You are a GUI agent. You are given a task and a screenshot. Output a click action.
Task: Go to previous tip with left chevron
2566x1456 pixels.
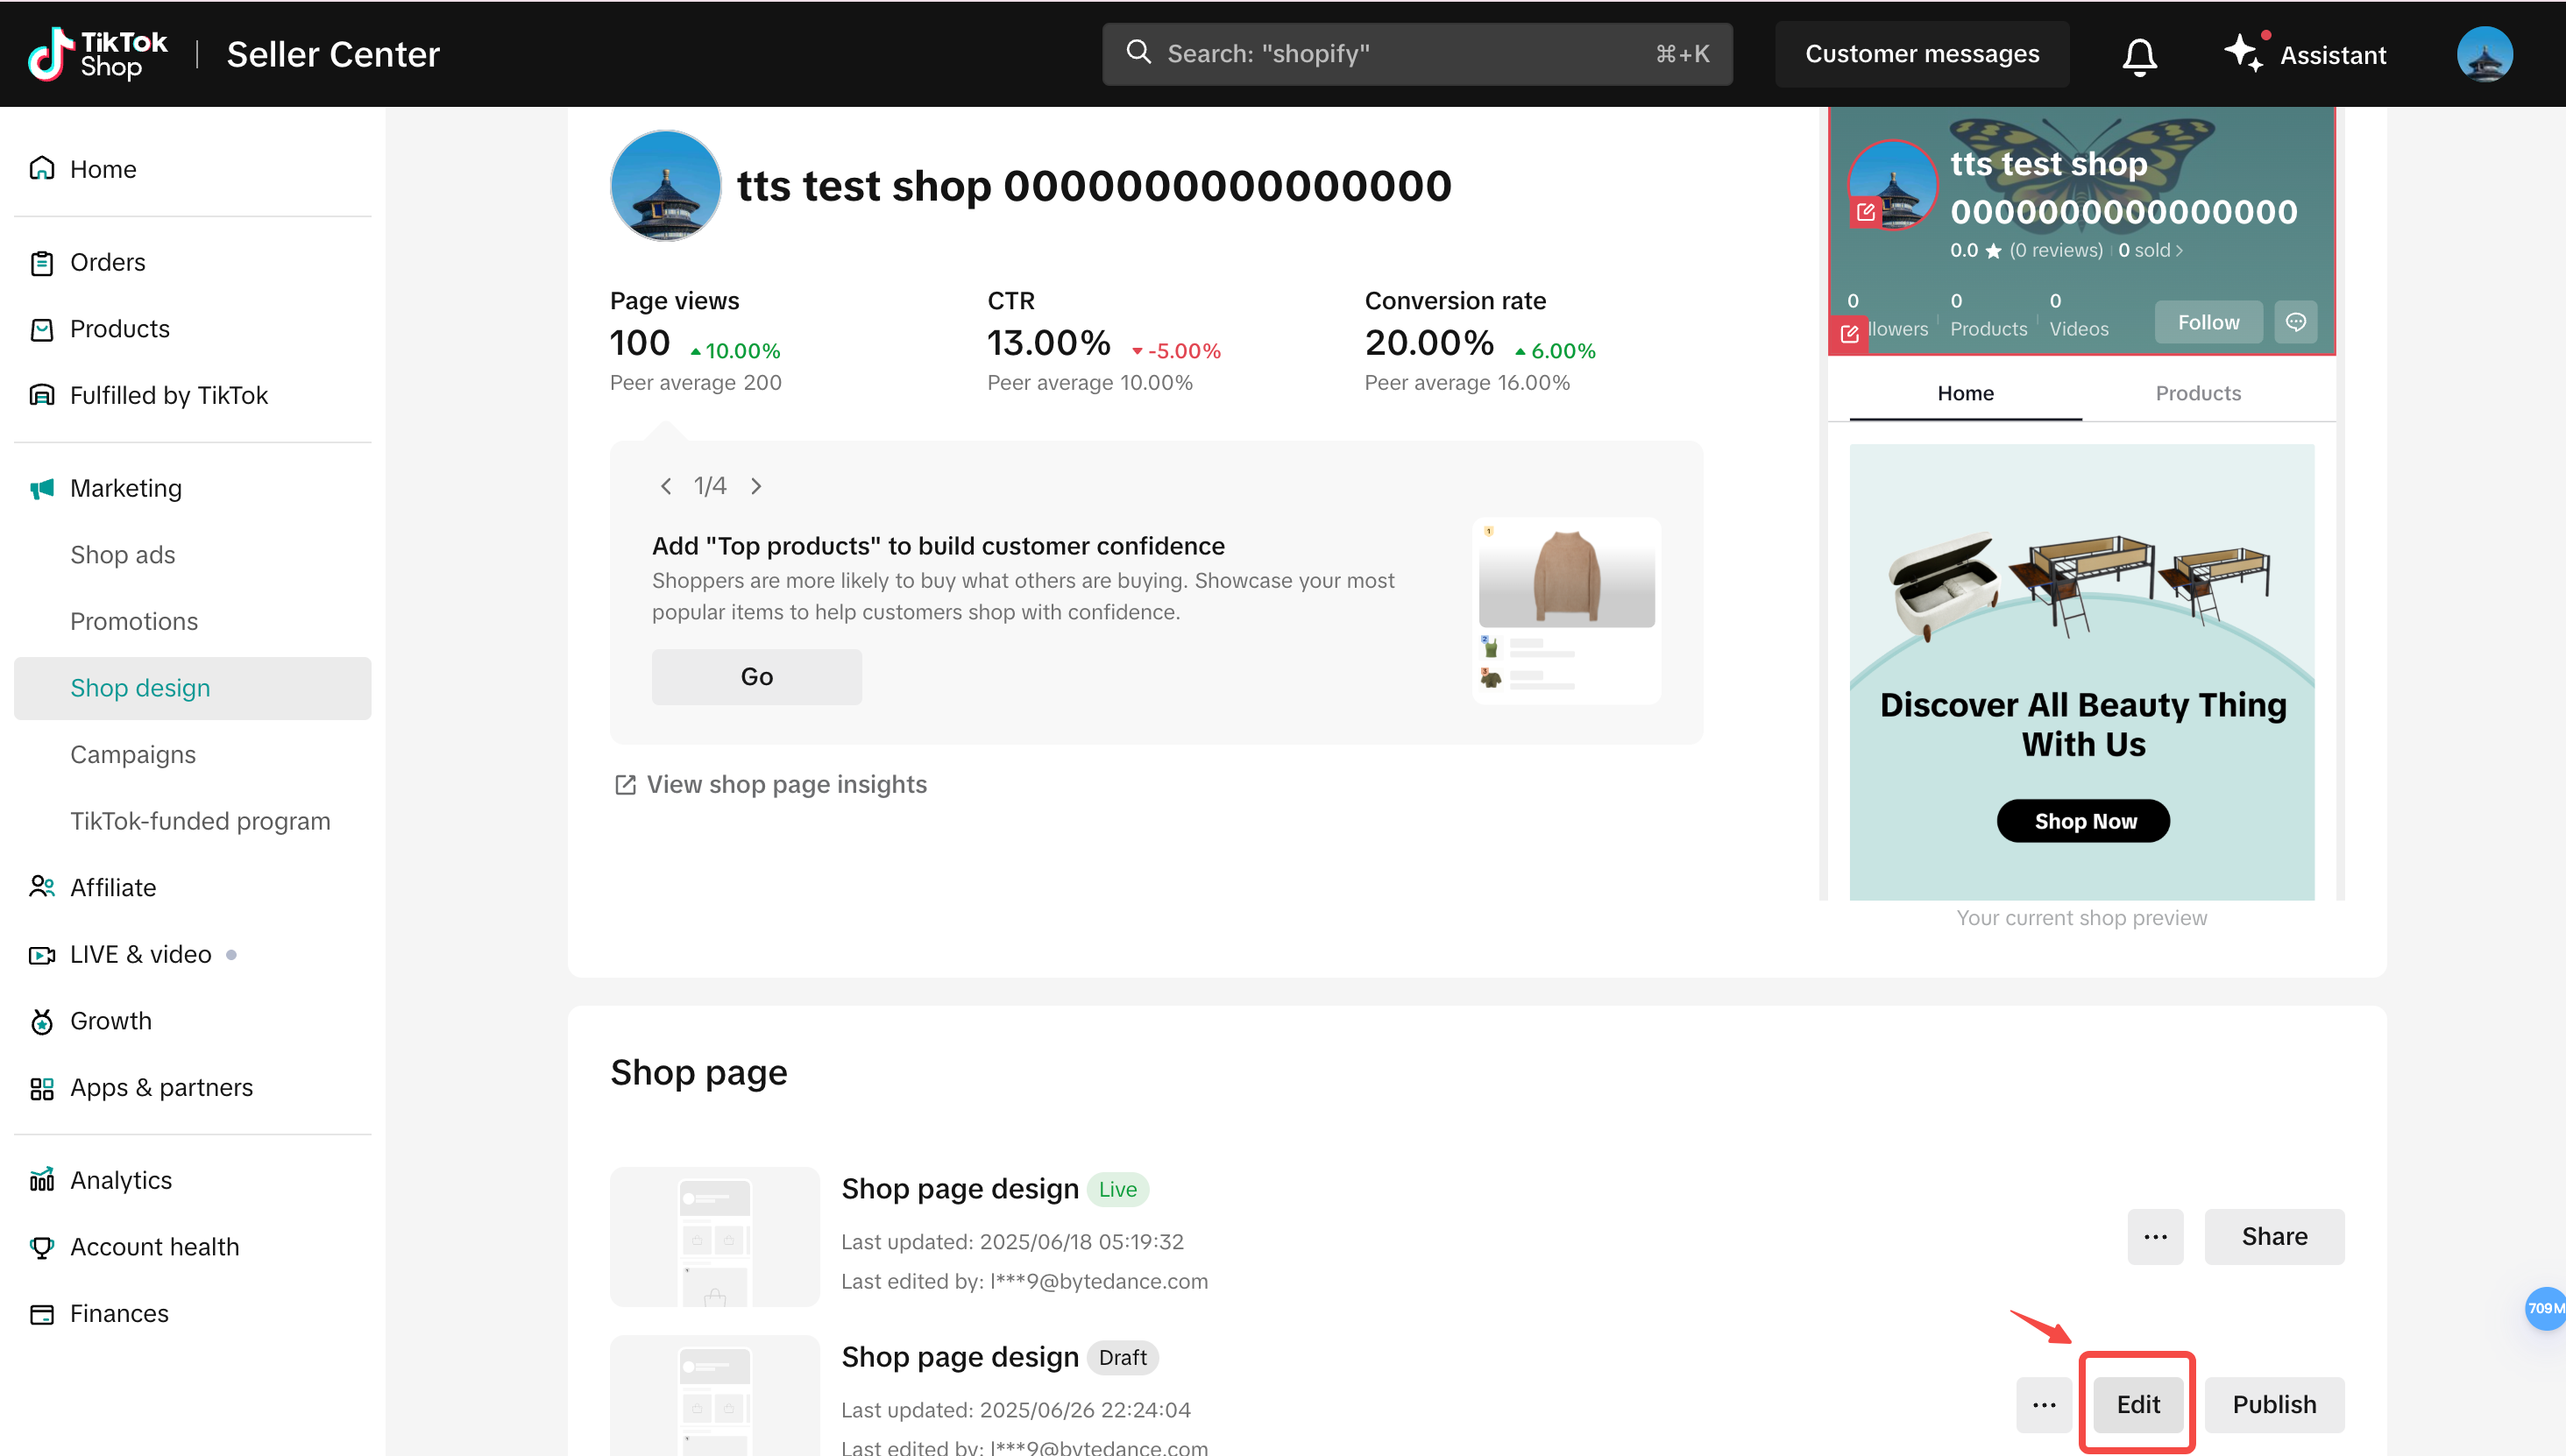coord(666,486)
